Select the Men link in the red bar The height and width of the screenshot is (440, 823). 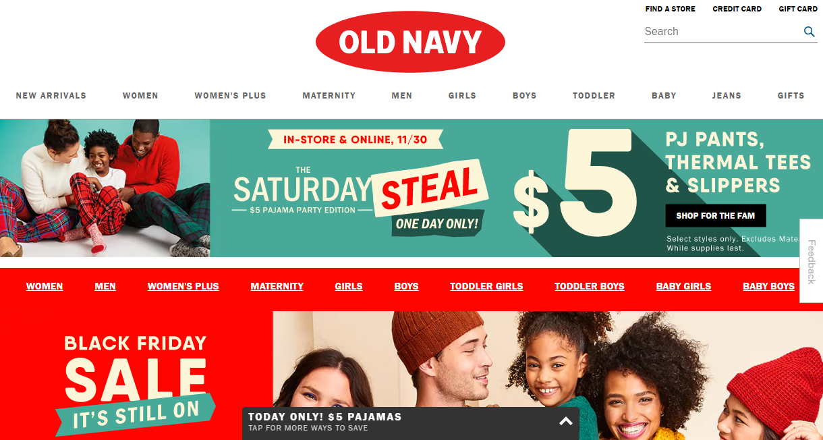tap(105, 286)
